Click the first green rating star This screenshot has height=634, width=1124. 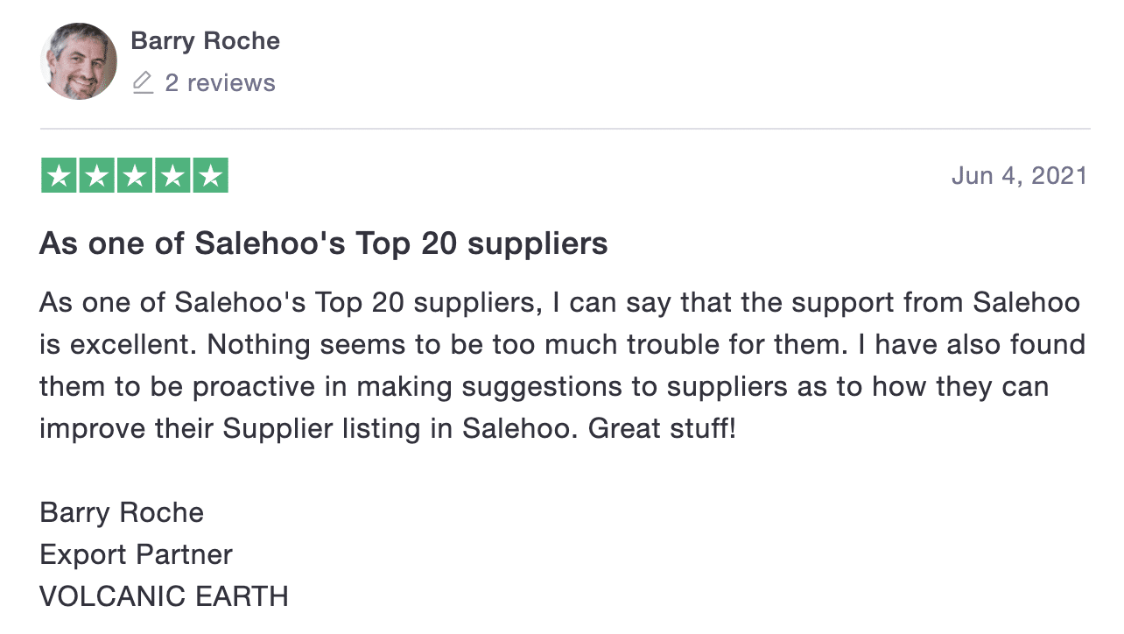pyautogui.click(x=59, y=176)
